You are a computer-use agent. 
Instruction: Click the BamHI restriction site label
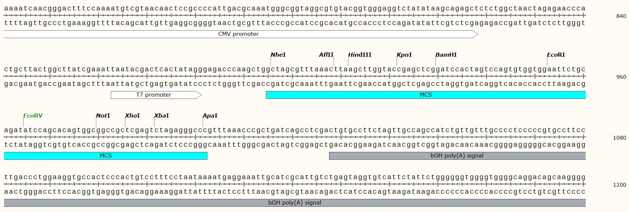[x=446, y=55]
